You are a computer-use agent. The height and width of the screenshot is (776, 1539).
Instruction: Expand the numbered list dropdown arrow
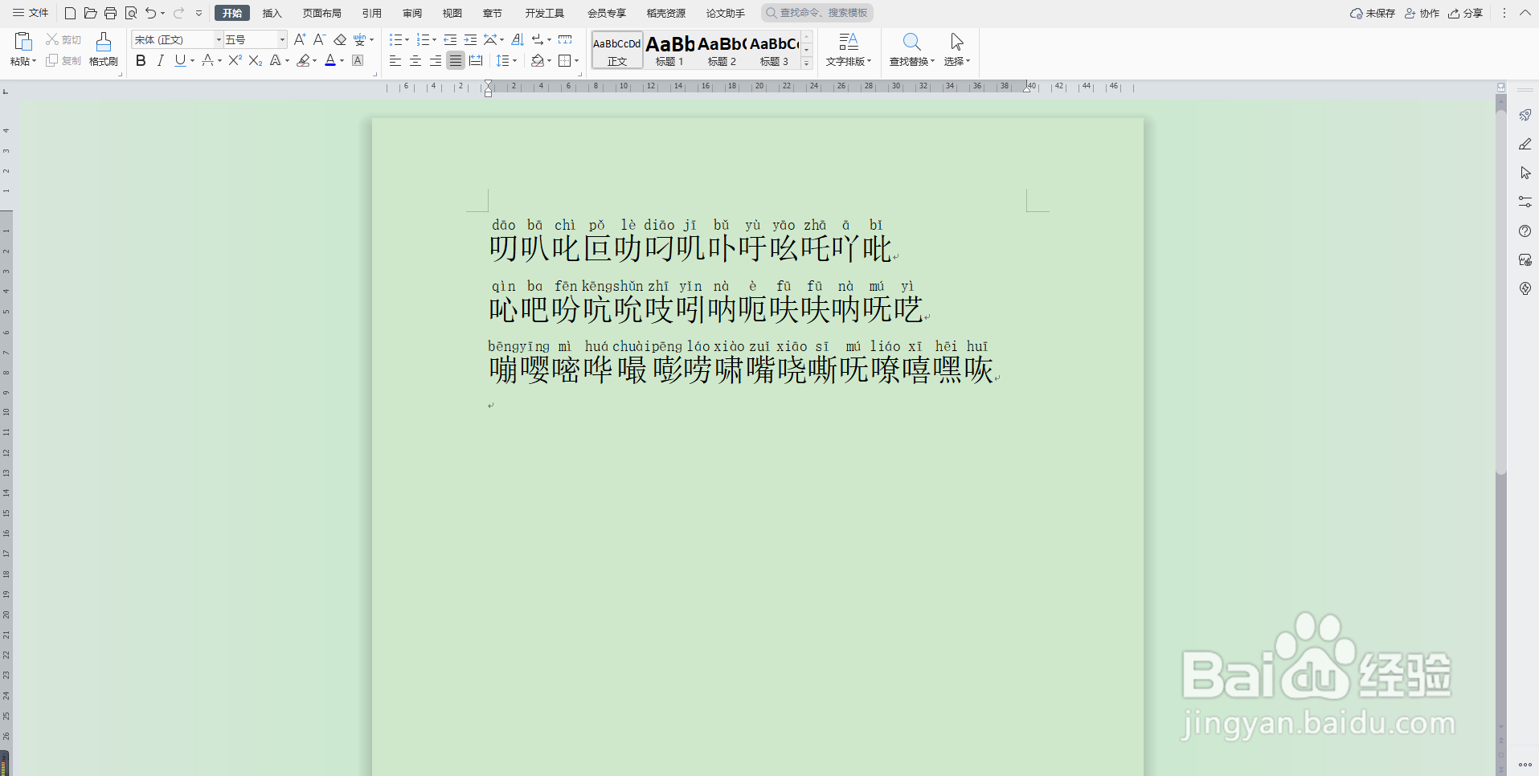[x=434, y=39]
